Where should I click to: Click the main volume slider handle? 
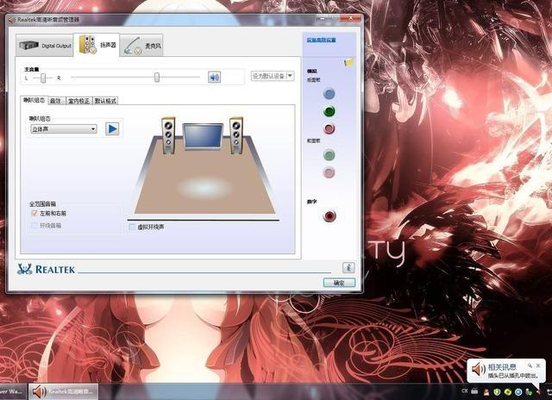pyautogui.click(x=157, y=77)
